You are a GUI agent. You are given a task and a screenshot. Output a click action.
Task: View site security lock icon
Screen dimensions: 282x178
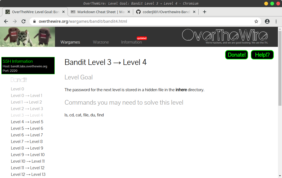(x=34, y=21)
